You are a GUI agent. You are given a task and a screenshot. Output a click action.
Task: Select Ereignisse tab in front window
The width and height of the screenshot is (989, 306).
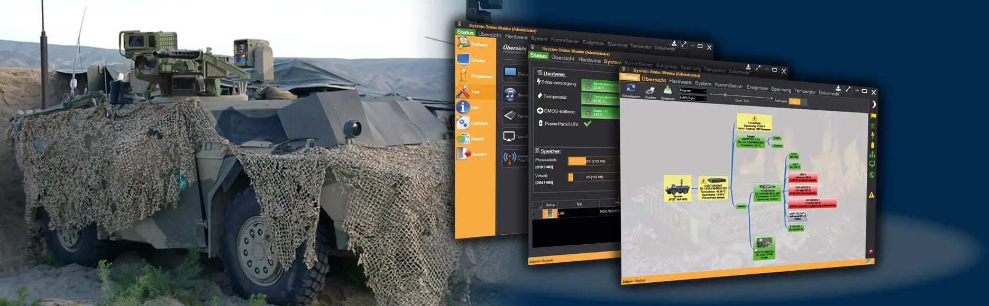coord(757,87)
